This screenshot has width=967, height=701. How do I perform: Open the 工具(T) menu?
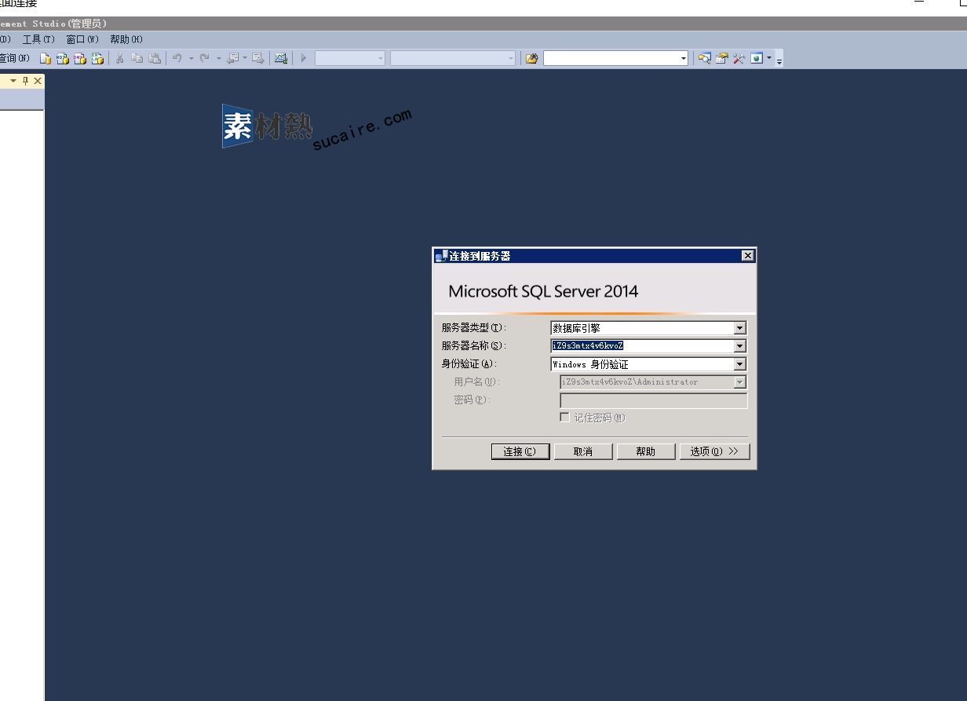point(38,39)
